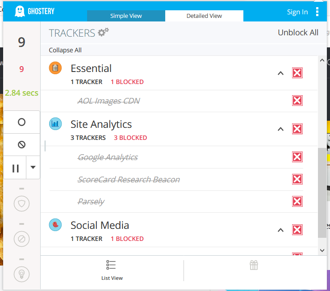This screenshot has height=291, width=330.
Task: Toggle blocking for Google Analytics tracker
Action: (x=297, y=157)
